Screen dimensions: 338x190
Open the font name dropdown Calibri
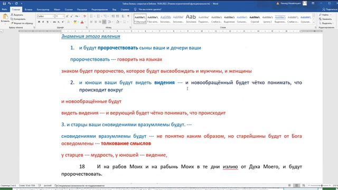[x=53, y=16]
